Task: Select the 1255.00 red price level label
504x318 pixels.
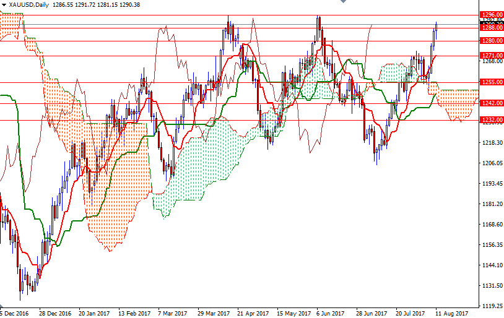Action: click(491, 82)
